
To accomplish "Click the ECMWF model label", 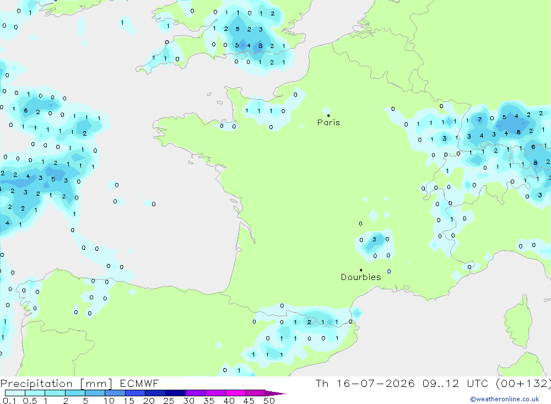I will [139, 384].
